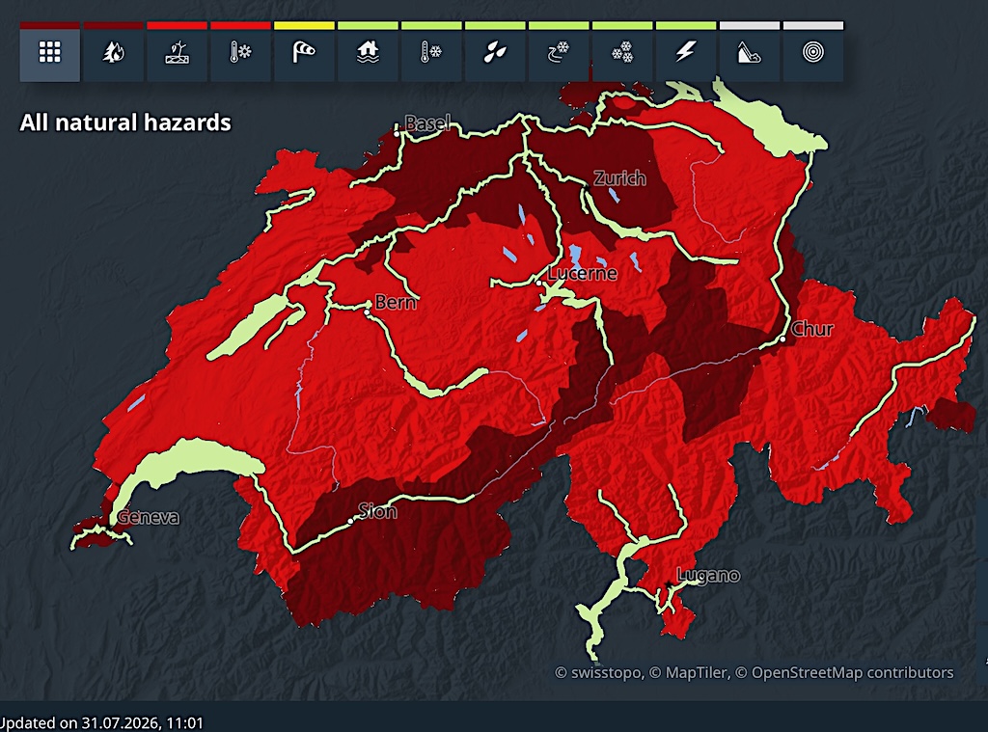Image resolution: width=988 pixels, height=732 pixels.
Task: Open the frost thermometer snowflake icon
Action: [x=431, y=52]
